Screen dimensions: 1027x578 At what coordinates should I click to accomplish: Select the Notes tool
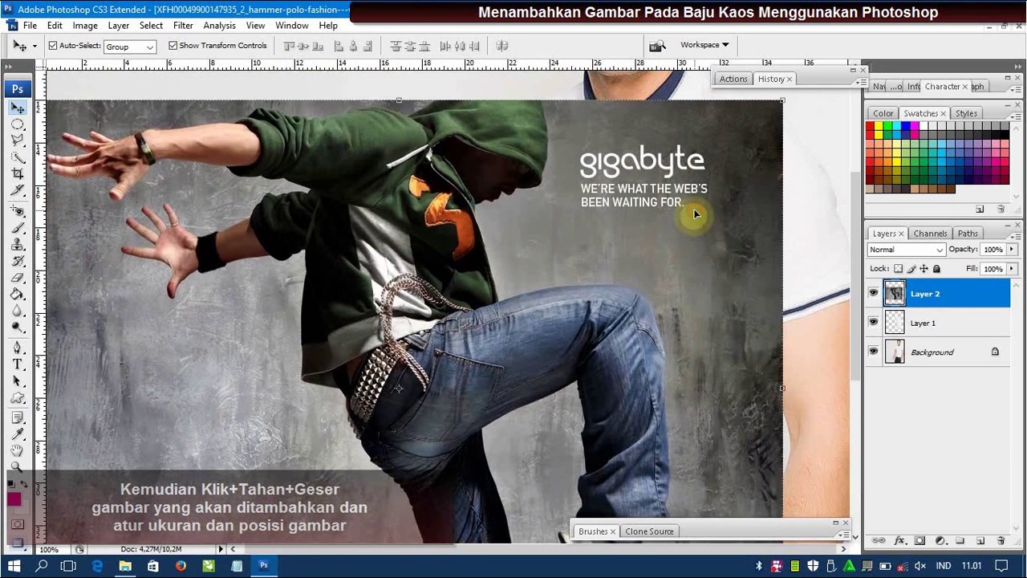18,417
